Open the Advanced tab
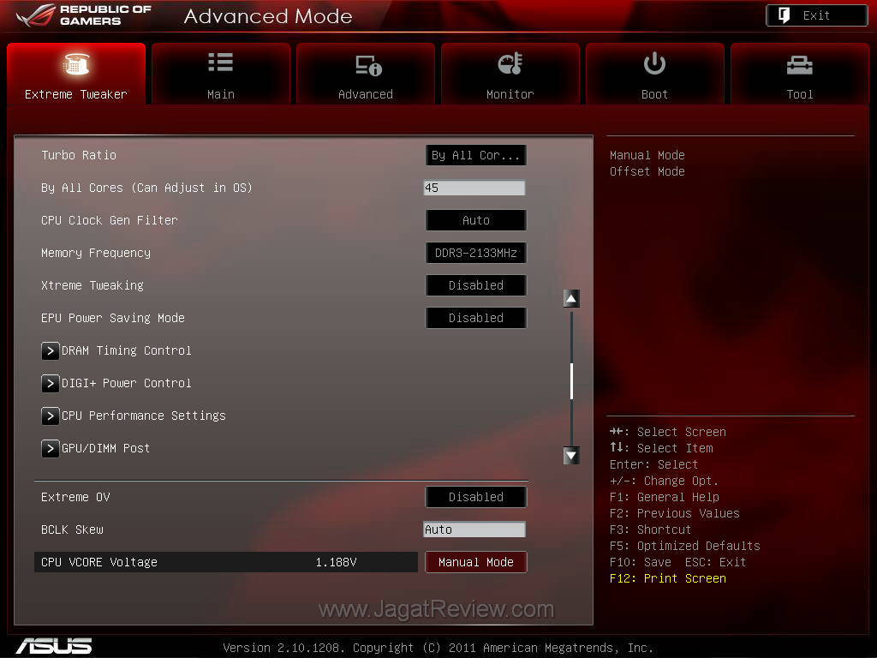Viewport: 877px width, 658px height. [x=366, y=65]
